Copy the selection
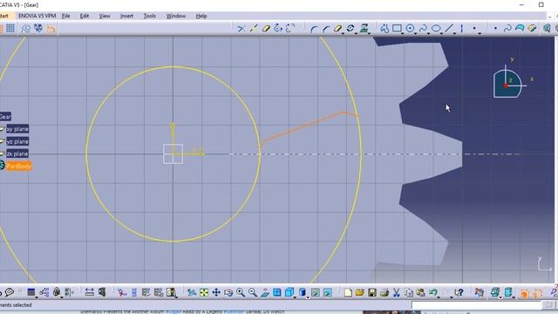This screenshot has width=558, height=314. (x=409, y=293)
